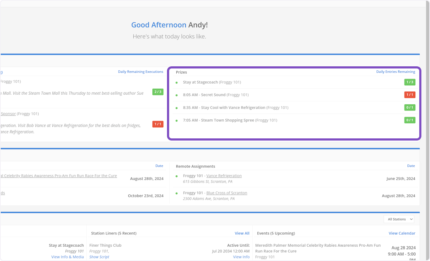Click the 1 / 3 badge for Stay at Stagecoach

pyautogui.click(x=410, y=82)
